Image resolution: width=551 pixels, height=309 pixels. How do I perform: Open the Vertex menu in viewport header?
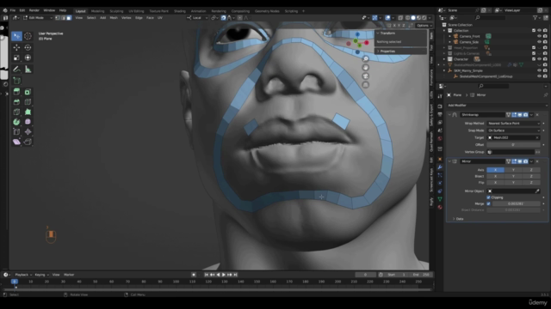(x=127, y=17)
